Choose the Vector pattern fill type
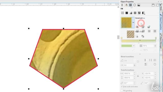The width and height of the screenshot is (163, 92). [135, 13]
